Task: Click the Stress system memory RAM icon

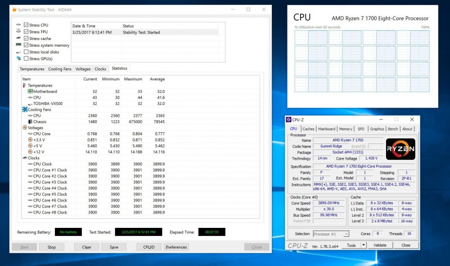Action: coord(18,44)
